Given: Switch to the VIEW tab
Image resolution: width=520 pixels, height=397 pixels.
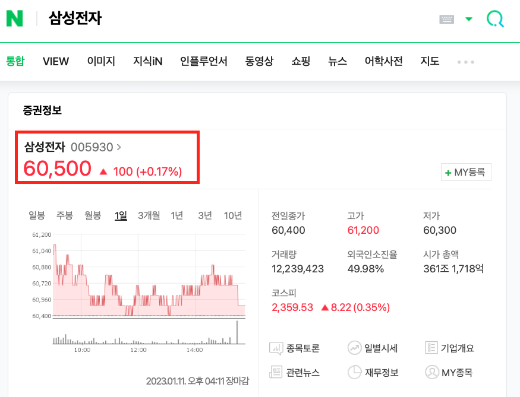Looking at the screenshot, I should [x=56, y=61].
